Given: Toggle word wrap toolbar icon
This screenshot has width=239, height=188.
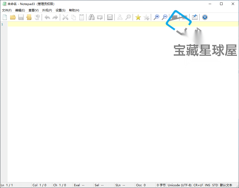Looking at the screenshot, I should (x=110, y=17).
